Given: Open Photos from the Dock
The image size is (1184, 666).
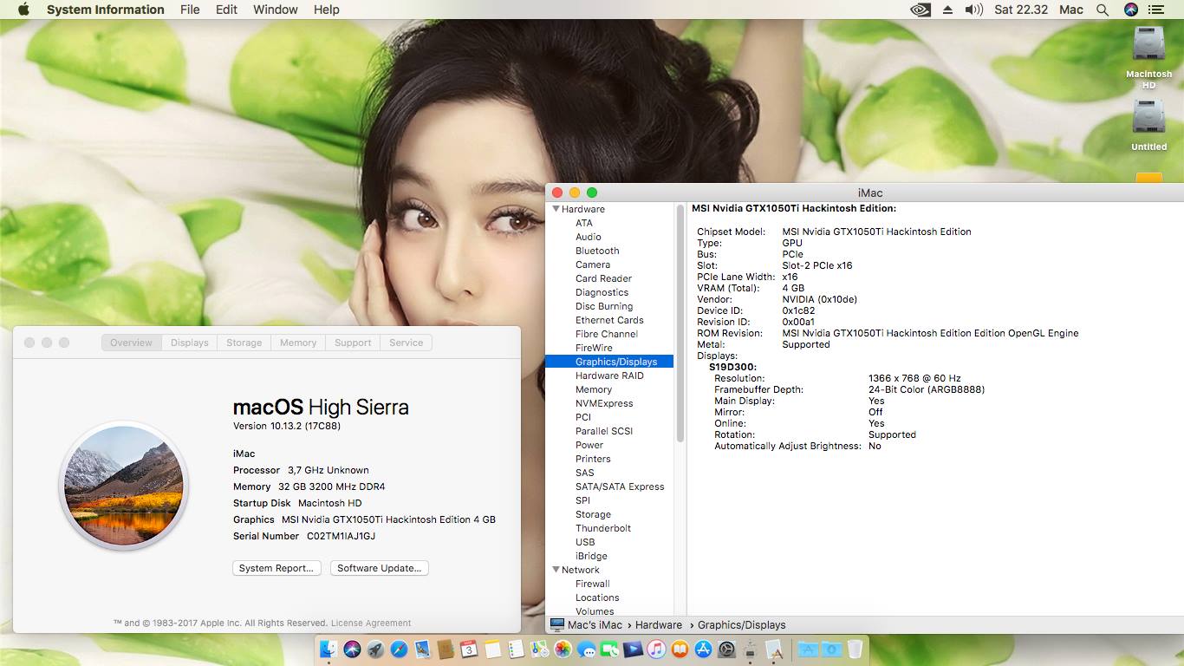Looking at the screenshot, I should coord(562,649).
